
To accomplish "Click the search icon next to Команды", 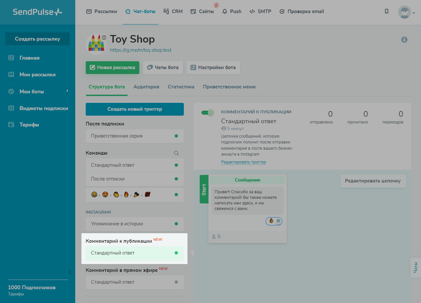I will point(176,153).
